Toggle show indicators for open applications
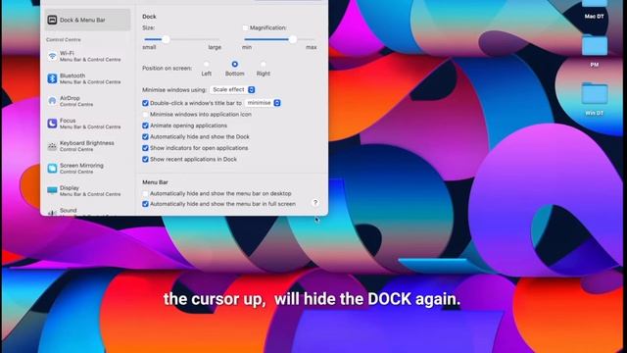This screenshot has width=627, height=353. click(145, 148)
